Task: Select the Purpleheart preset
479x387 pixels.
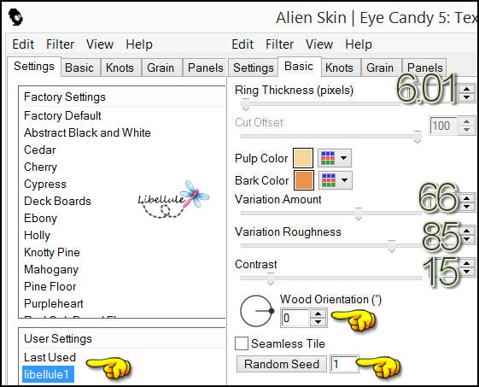Action: (54, 304)
